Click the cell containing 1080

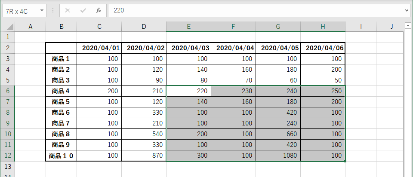click(278, 156)
